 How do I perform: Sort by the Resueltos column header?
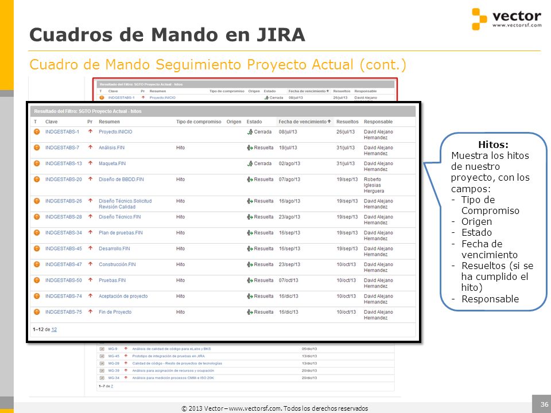click(347, 122)
